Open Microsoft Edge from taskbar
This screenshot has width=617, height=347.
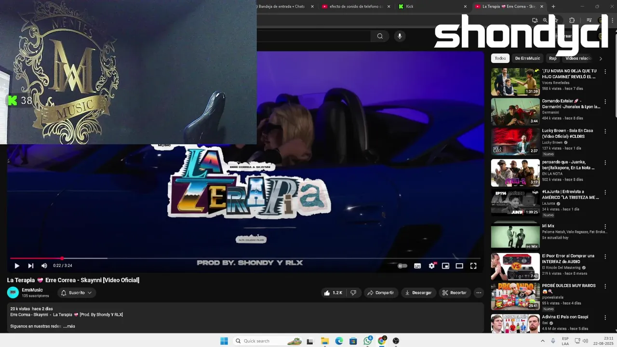[x=339, y=341]
